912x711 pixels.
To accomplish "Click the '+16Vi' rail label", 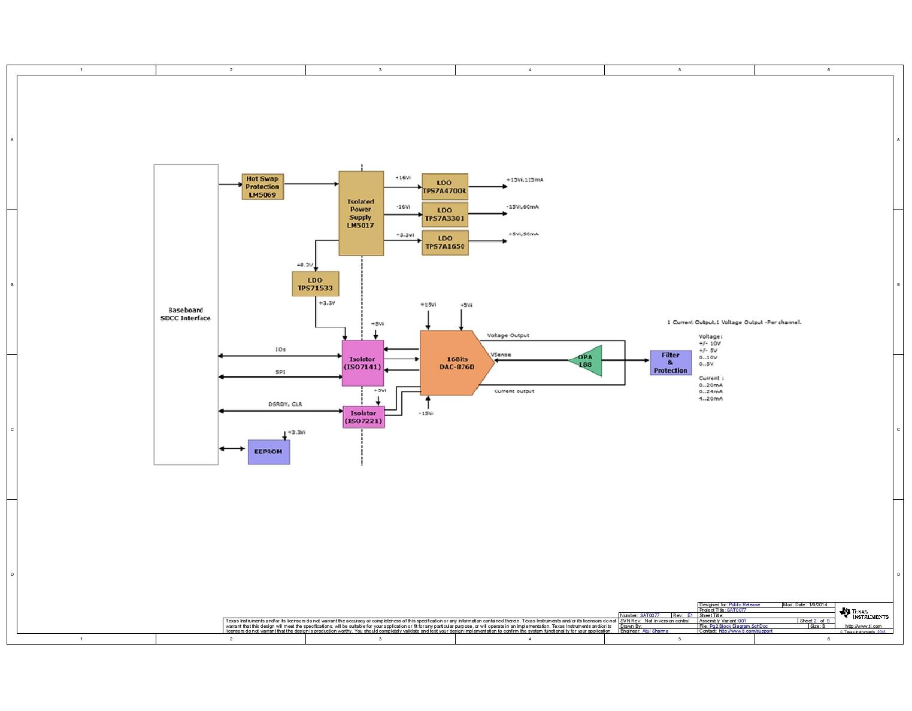I will pos(403,178).
